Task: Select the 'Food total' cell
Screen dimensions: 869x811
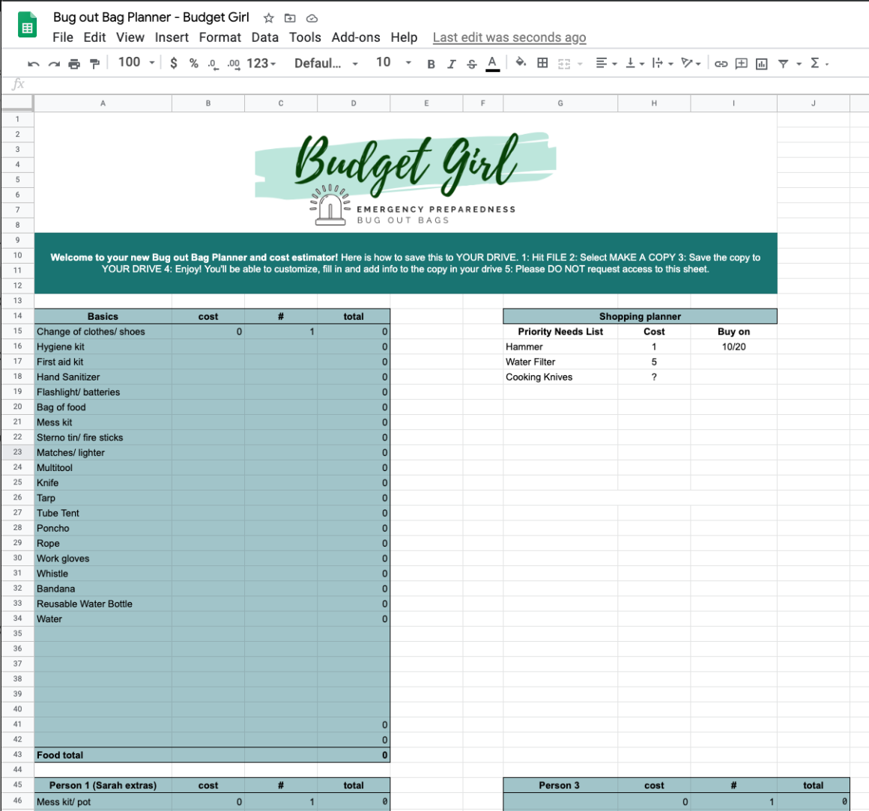Action: 103,755
